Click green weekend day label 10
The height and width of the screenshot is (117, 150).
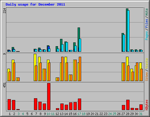[48, 114]
